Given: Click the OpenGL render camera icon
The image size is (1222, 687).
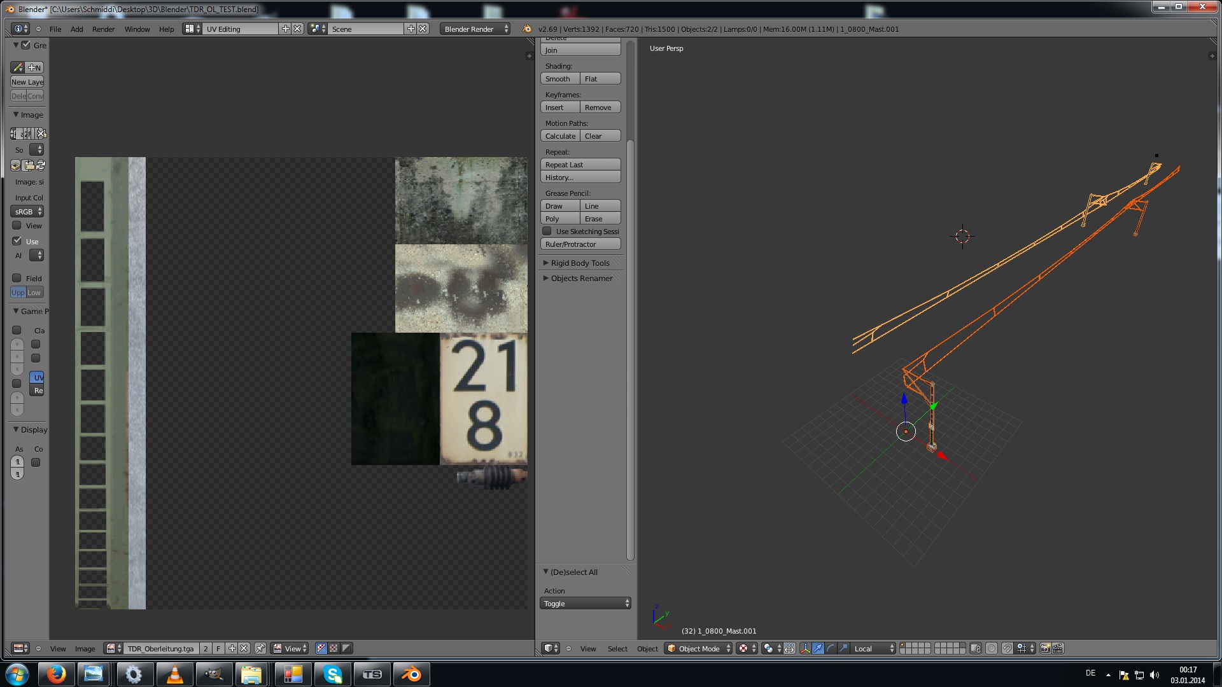Looking at the screenshot, I should click(1045, 648).
